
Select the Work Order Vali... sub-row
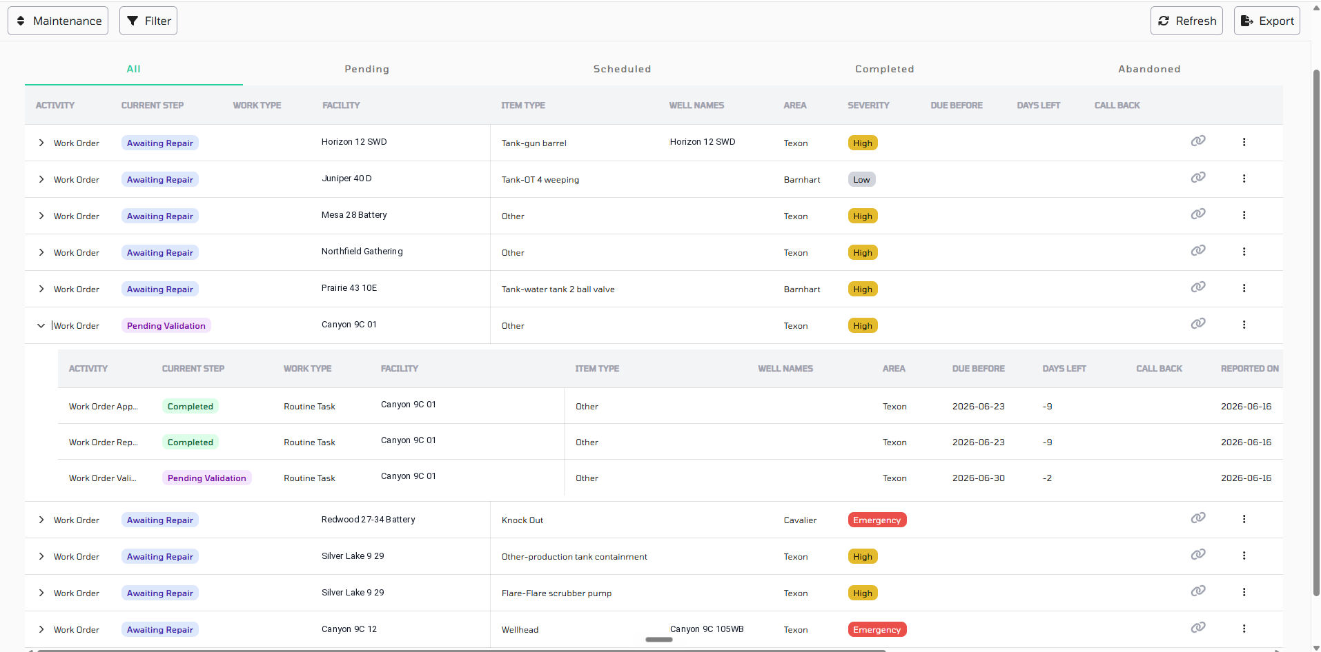pyautogui.click(x=670, y=478)
